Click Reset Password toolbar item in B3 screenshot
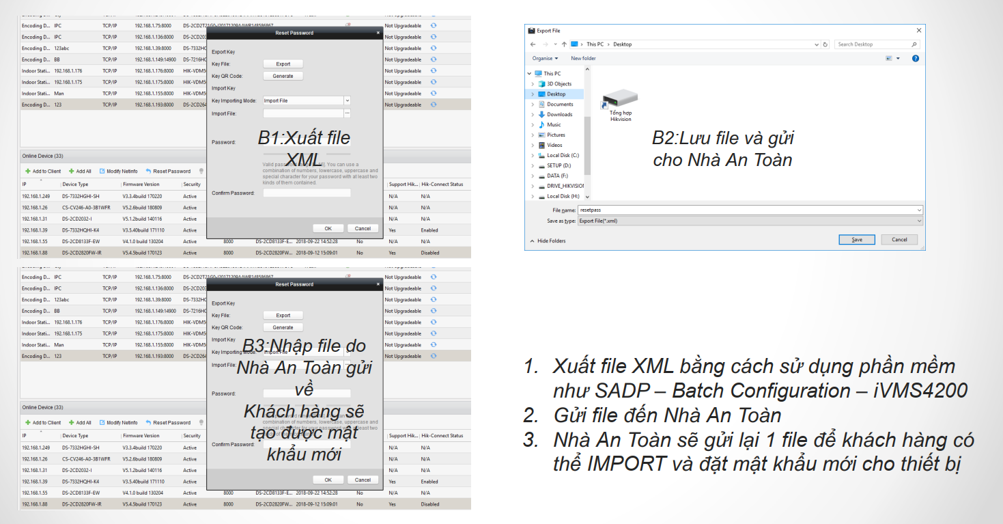The height and width of the screenshot is (524, 1003). [x=168, y=423]
